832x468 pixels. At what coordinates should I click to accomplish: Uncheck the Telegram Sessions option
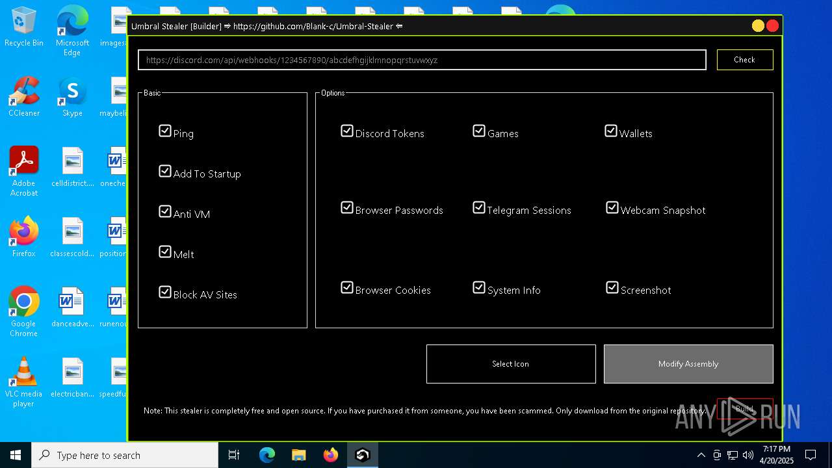click(x=479, y=207)
